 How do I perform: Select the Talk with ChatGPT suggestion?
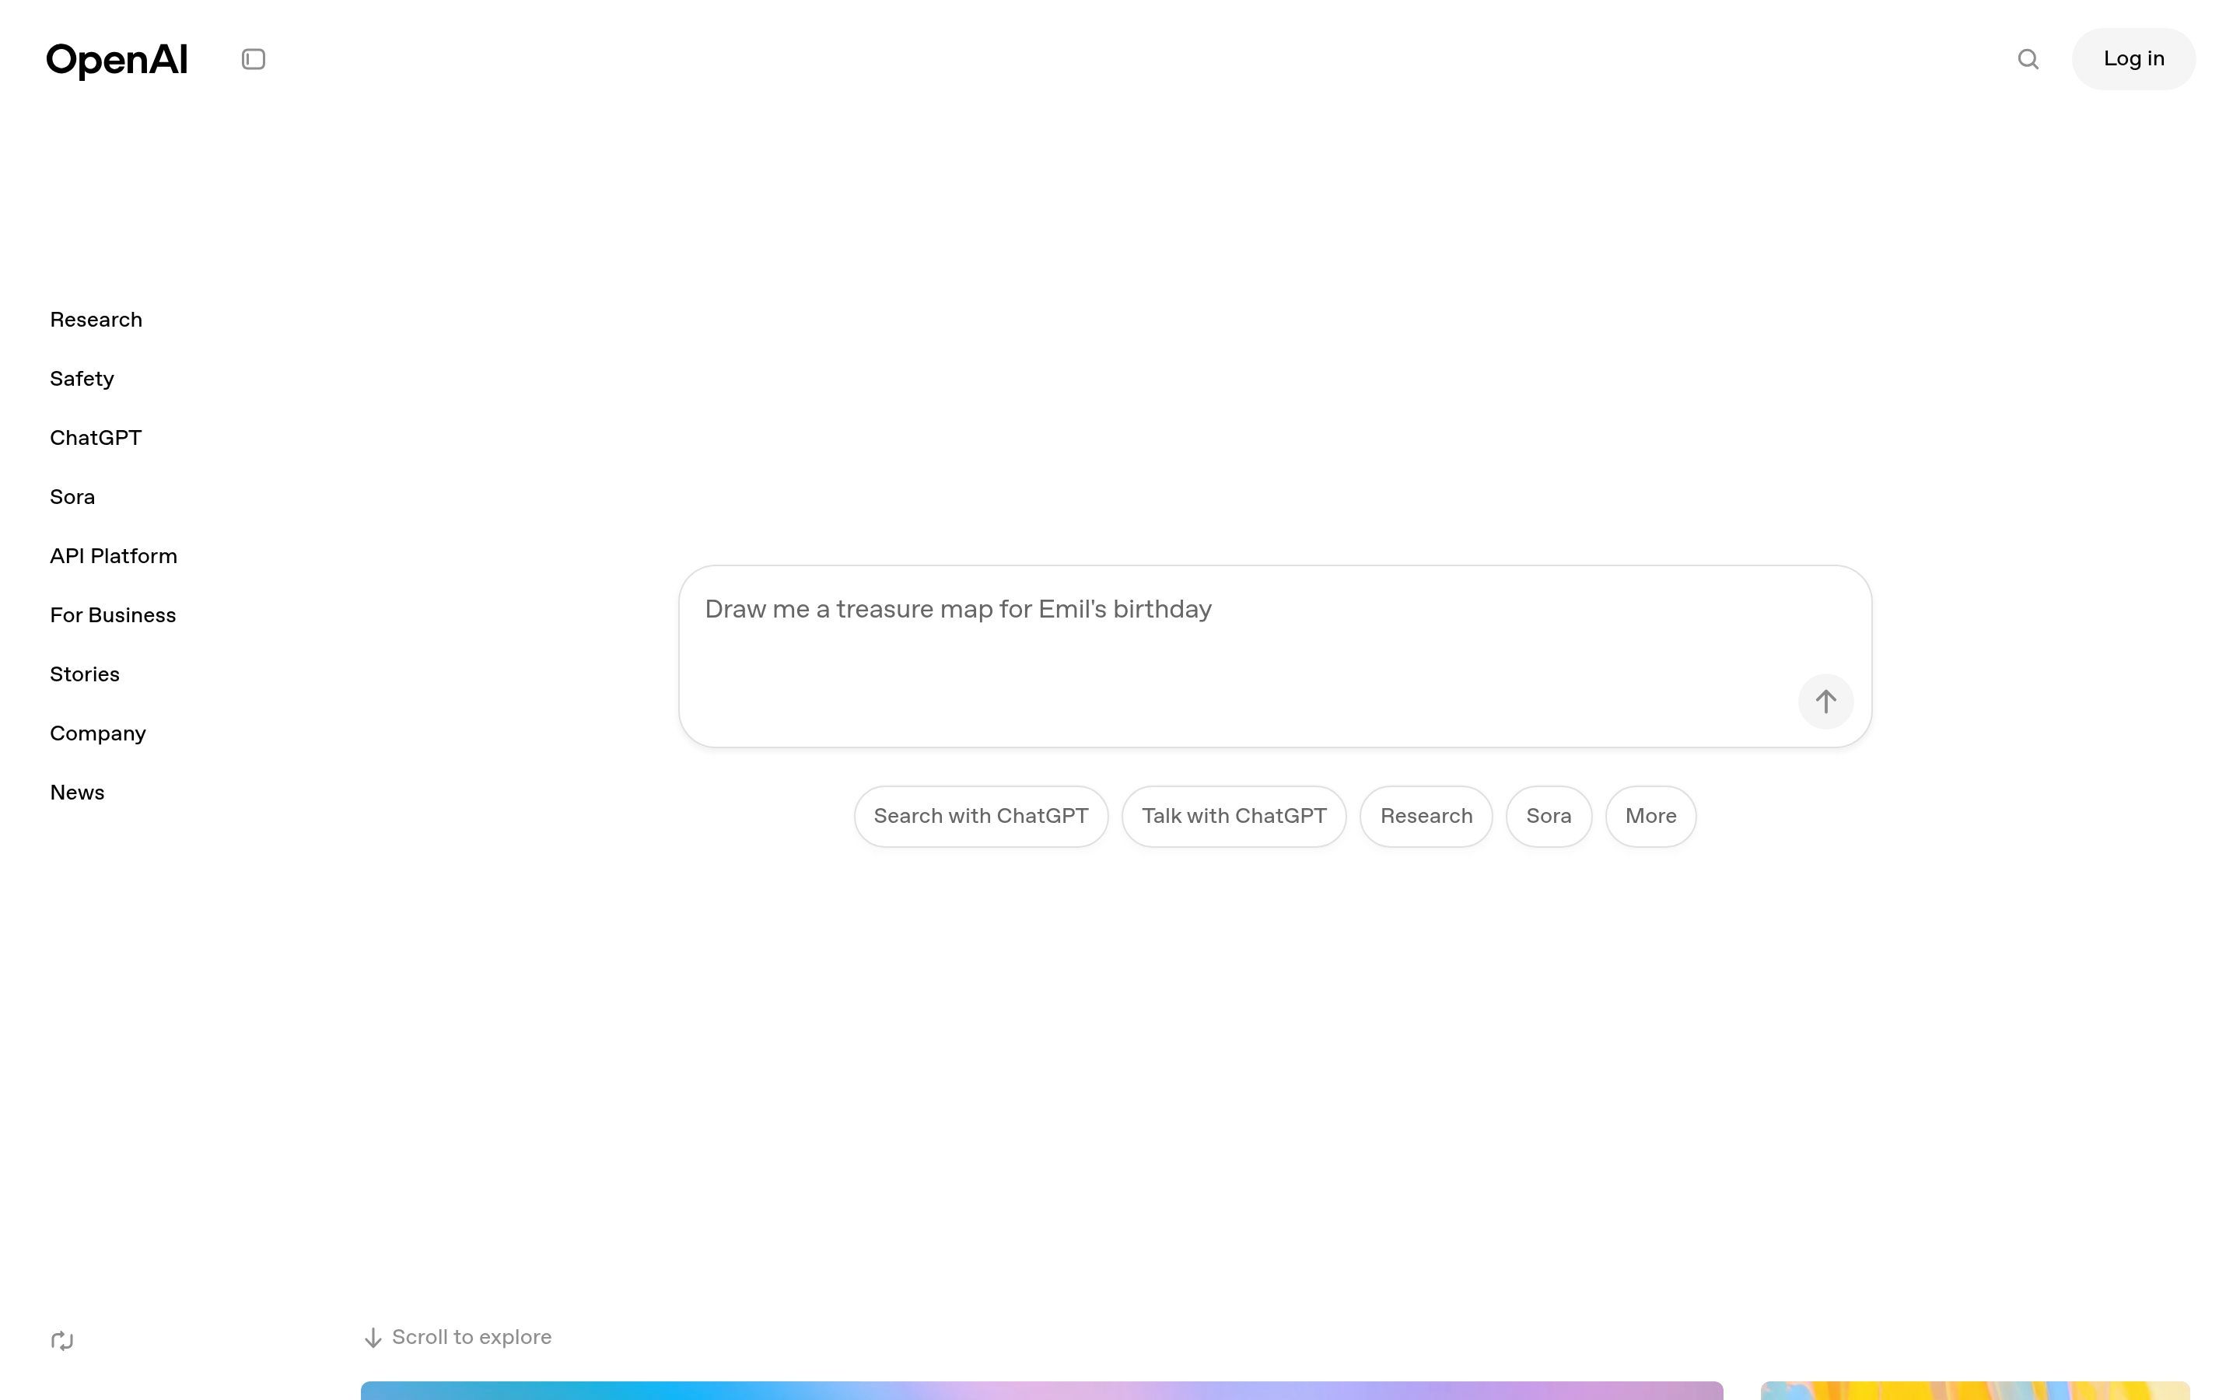(1233, 816)
